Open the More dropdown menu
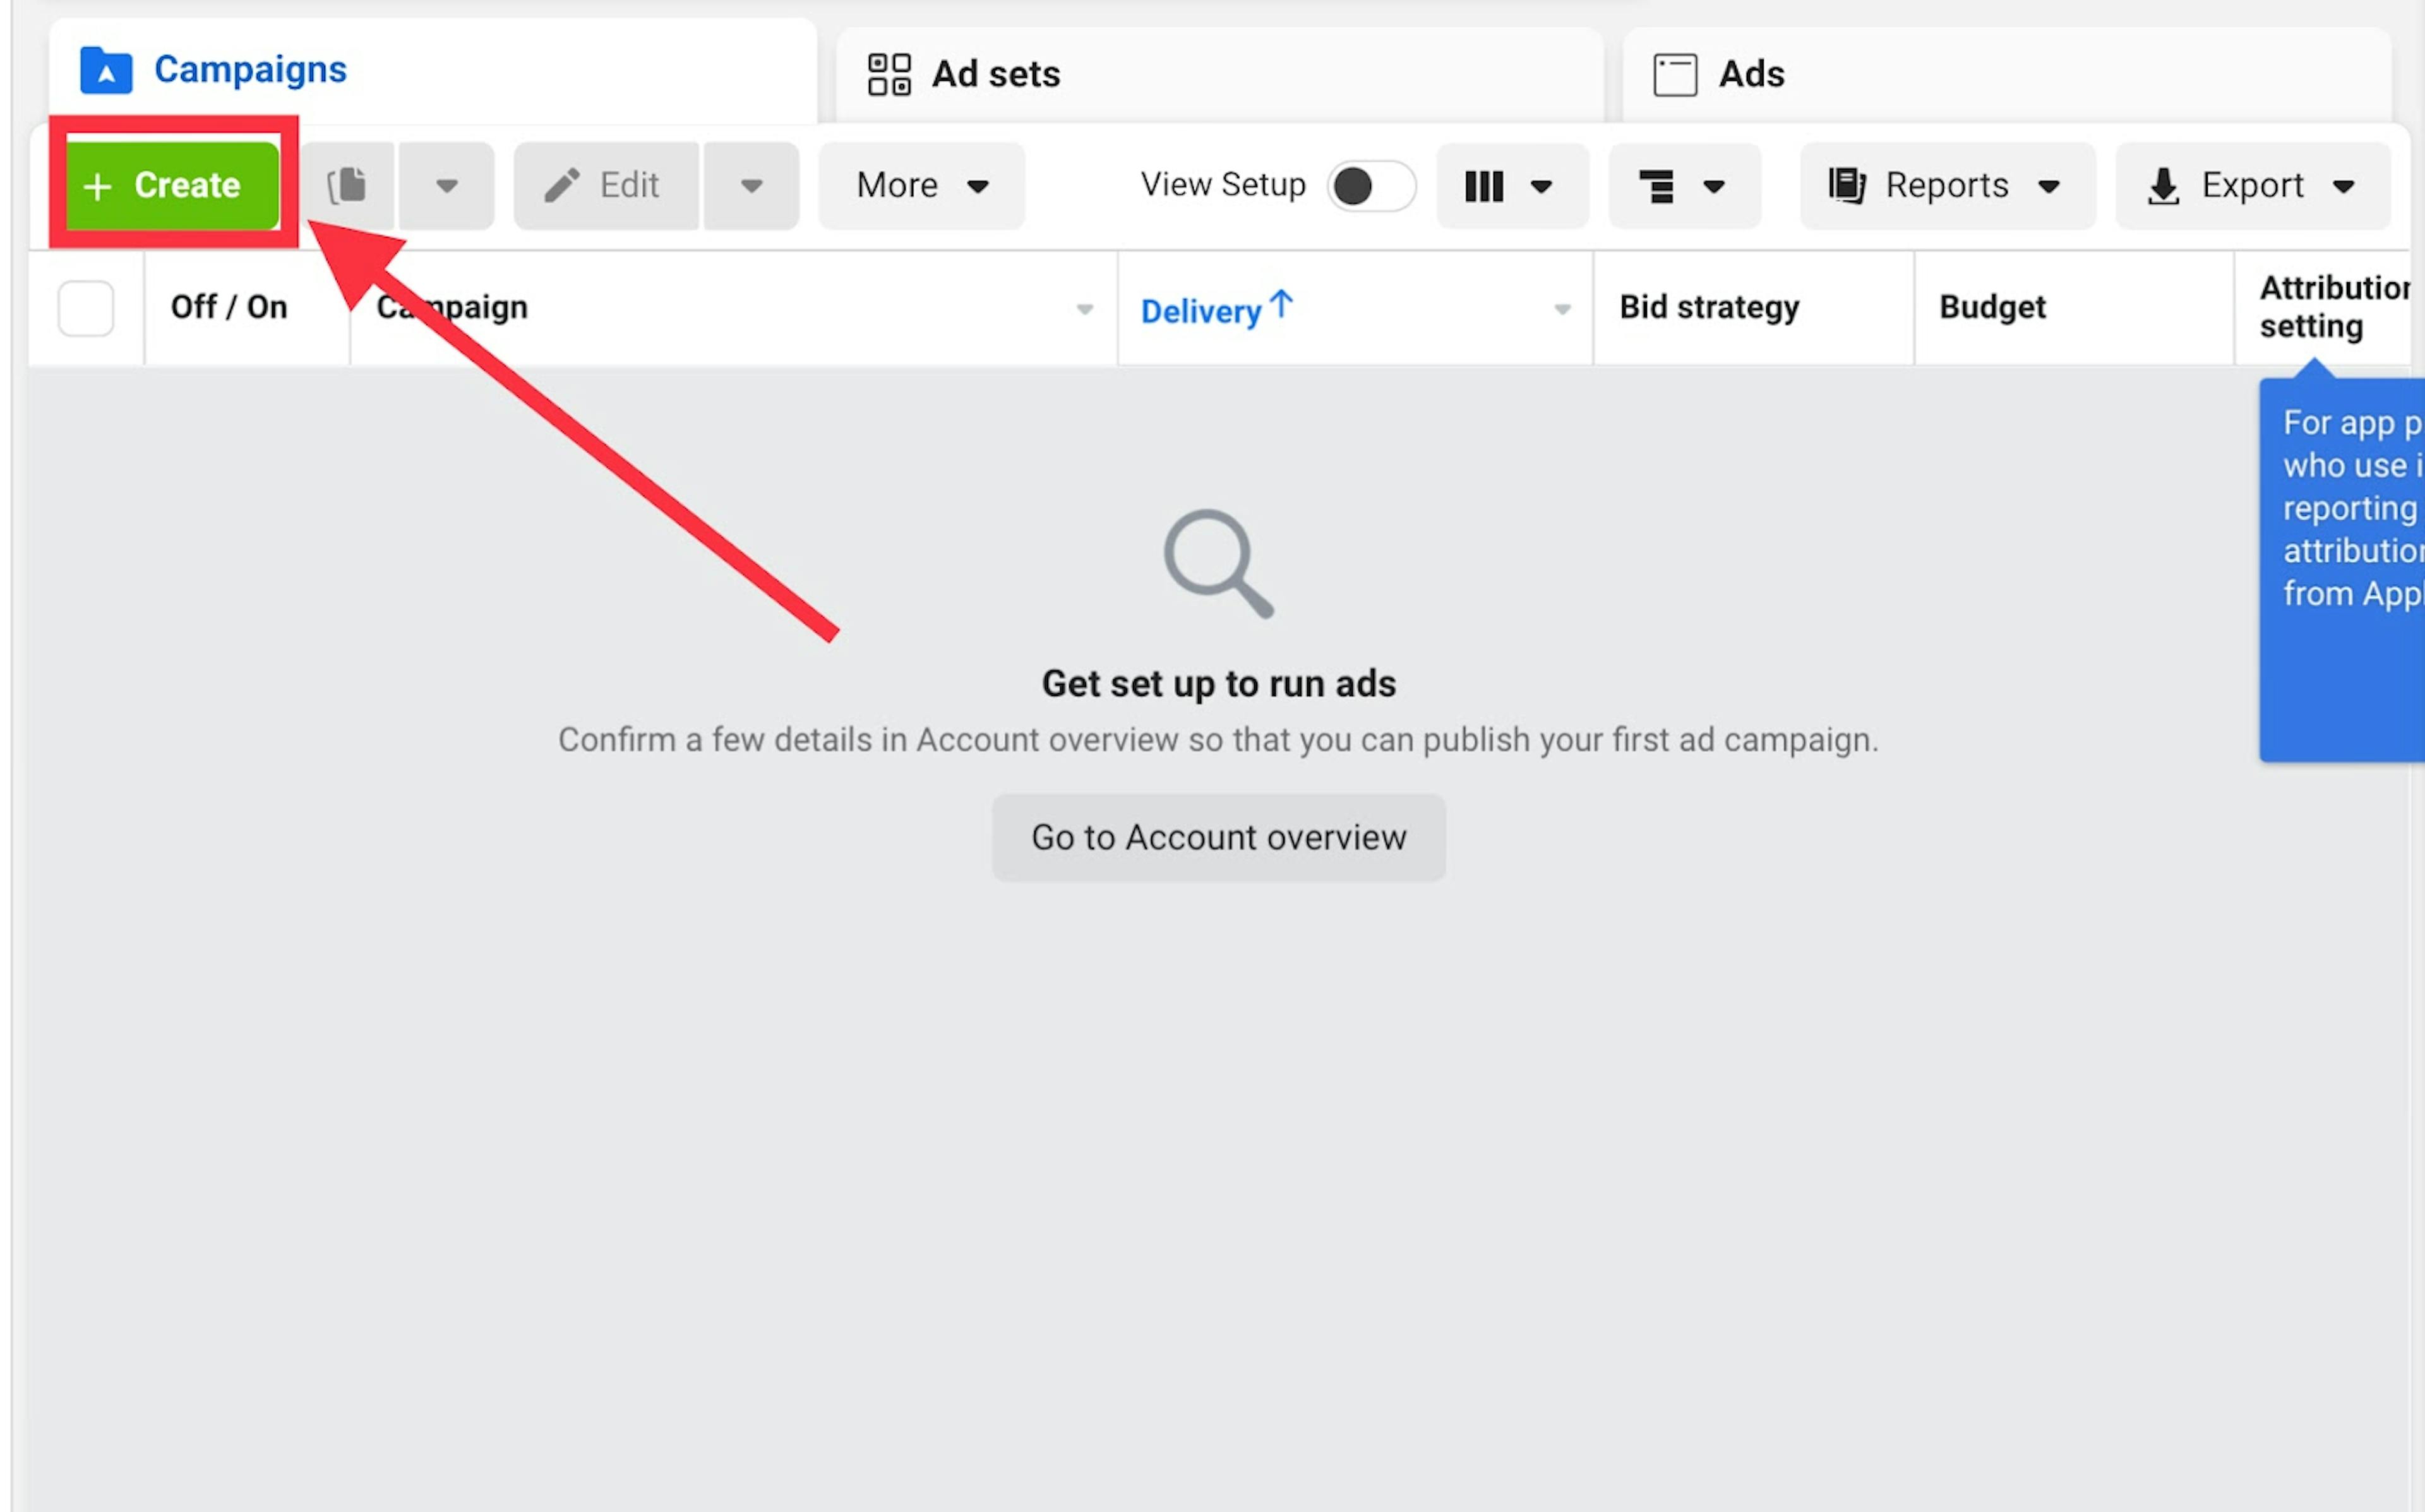Screen dimensions: 2425x1512 (921, 185)
